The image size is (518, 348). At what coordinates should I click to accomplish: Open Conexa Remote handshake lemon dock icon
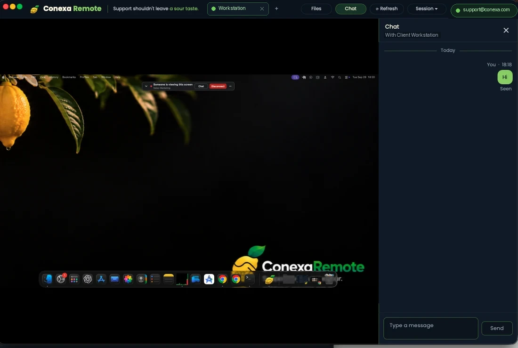coord(269,280)
